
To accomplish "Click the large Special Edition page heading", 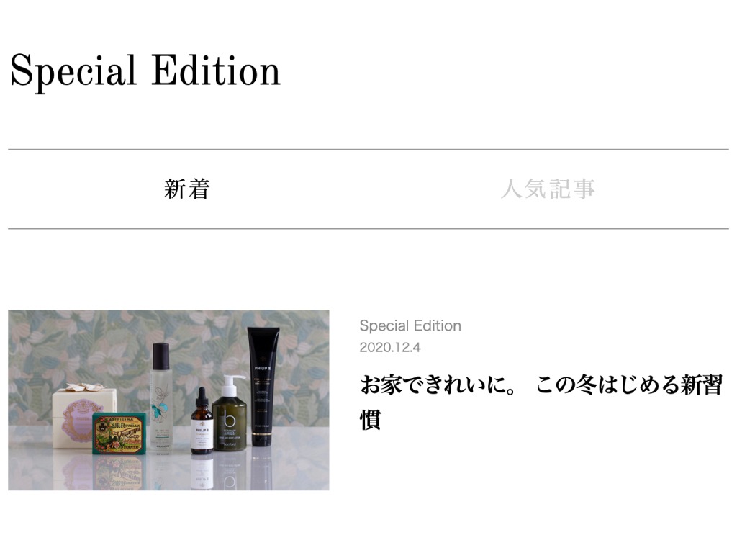I will [x=145, y=71].
